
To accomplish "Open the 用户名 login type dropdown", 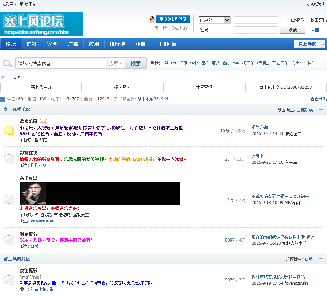I will coord(214,20).
